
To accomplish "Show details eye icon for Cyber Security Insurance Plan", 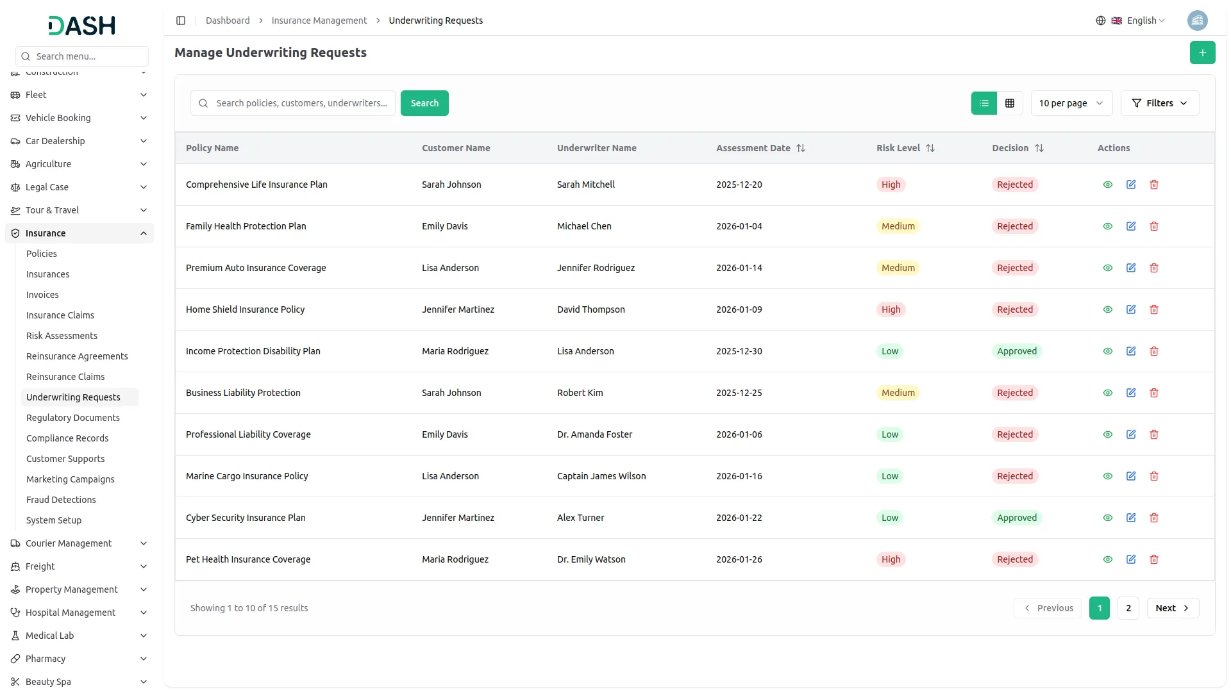I will click(1108, 517).
